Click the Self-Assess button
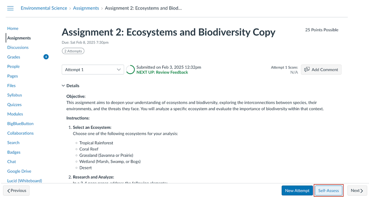 coord(328,190)
